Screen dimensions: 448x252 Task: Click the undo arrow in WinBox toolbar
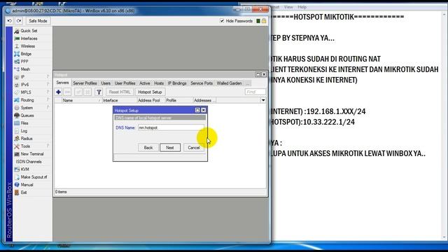point(10,21)
